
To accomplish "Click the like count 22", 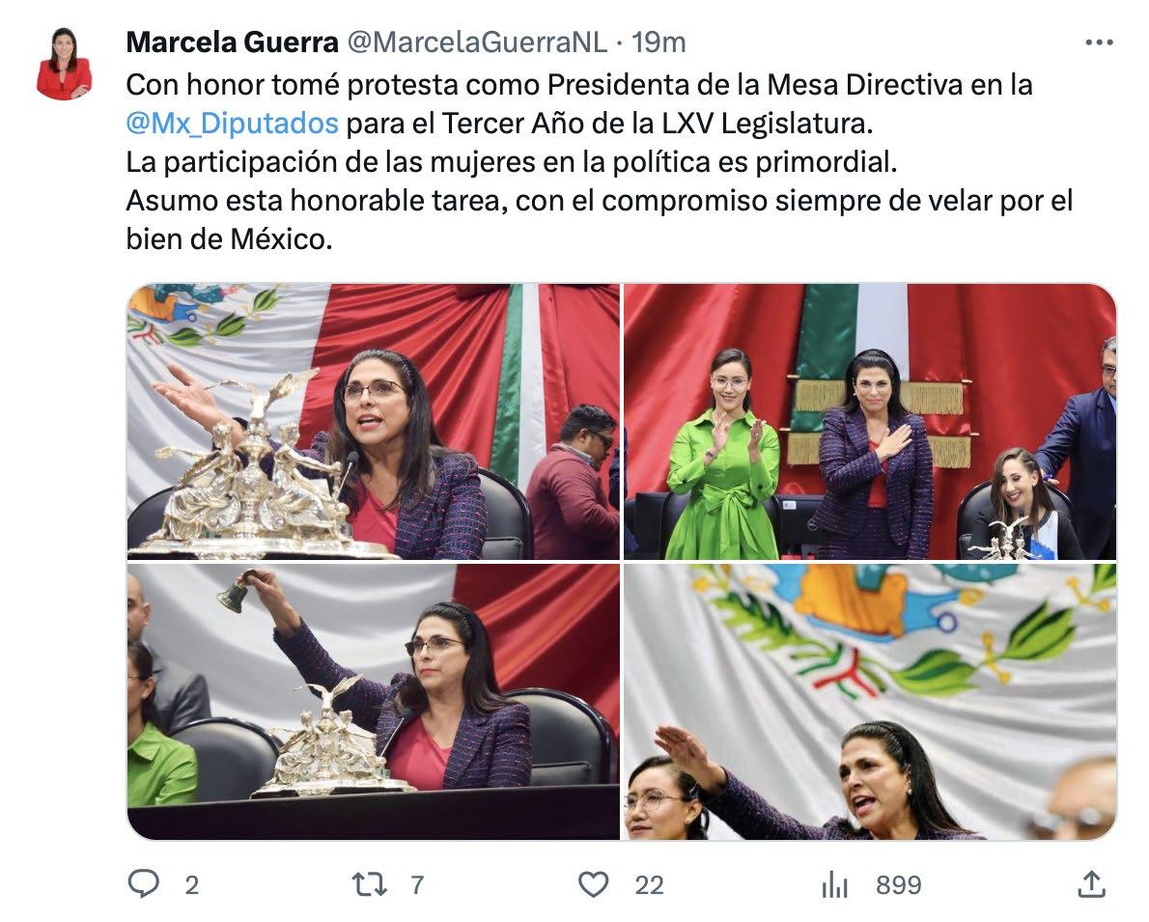I will 649,885.
